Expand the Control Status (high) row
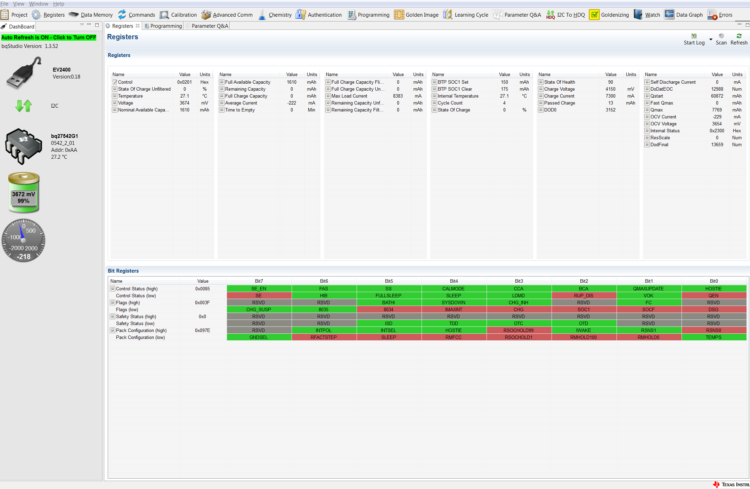 tap(113, 289)
